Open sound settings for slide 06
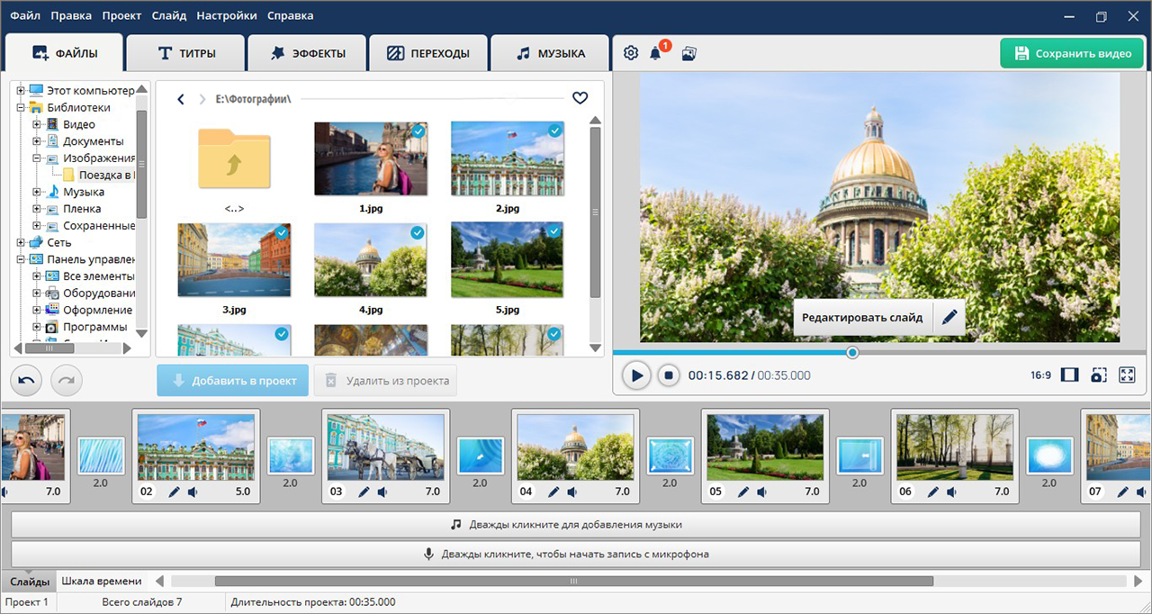 952,492
